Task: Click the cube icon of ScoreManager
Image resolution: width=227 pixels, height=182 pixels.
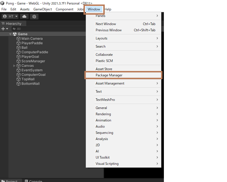Action: pos(18,61)
